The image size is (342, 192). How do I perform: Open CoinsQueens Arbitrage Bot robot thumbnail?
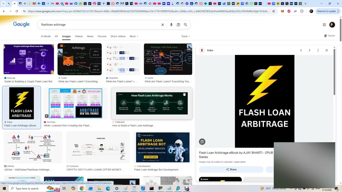coord(163,147)
